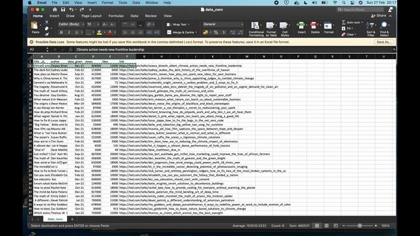This screenshot has width=420, height=236.
Task: Click the Fill icon
Action: pos(344,28)
